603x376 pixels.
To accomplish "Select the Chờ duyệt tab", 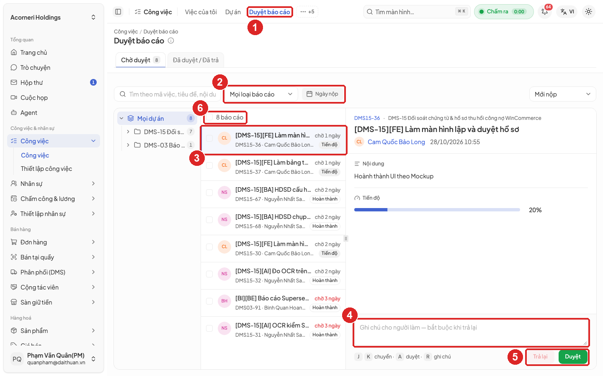I will pyautogui.click(x=140, y=60).
